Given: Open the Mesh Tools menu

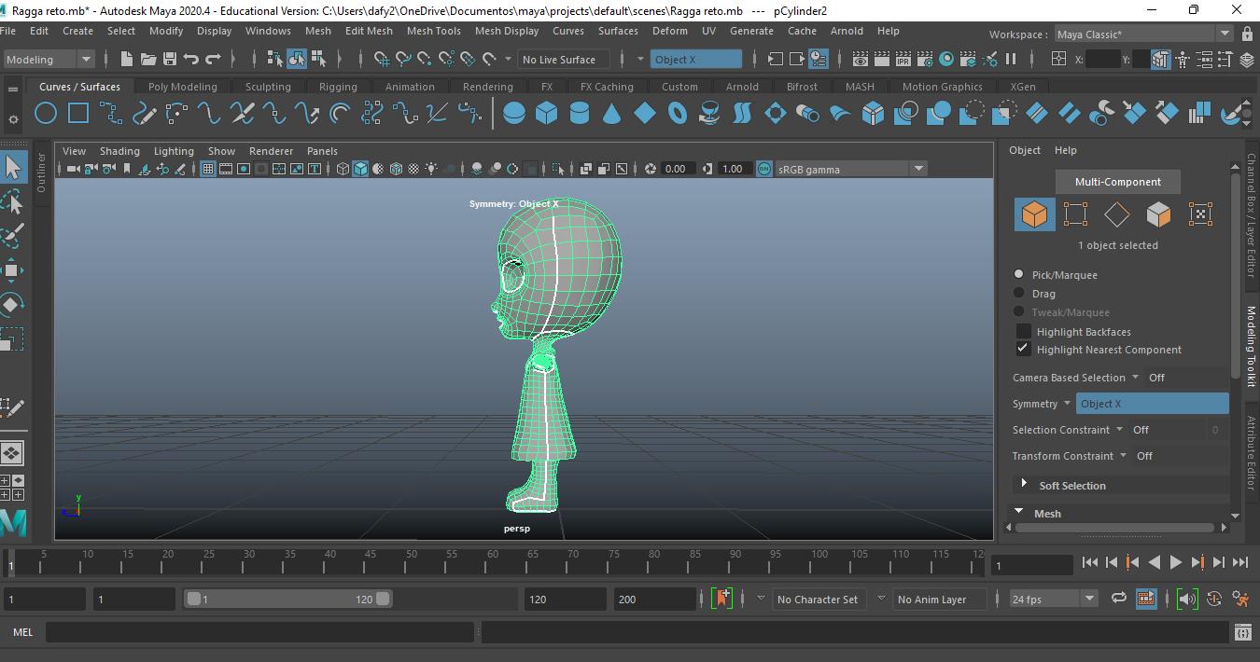Looking at the screenshot, I should coord(433,31).
